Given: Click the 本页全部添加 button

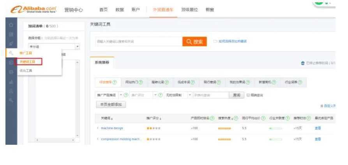Looking at the screenshot, I should [111, 104].
